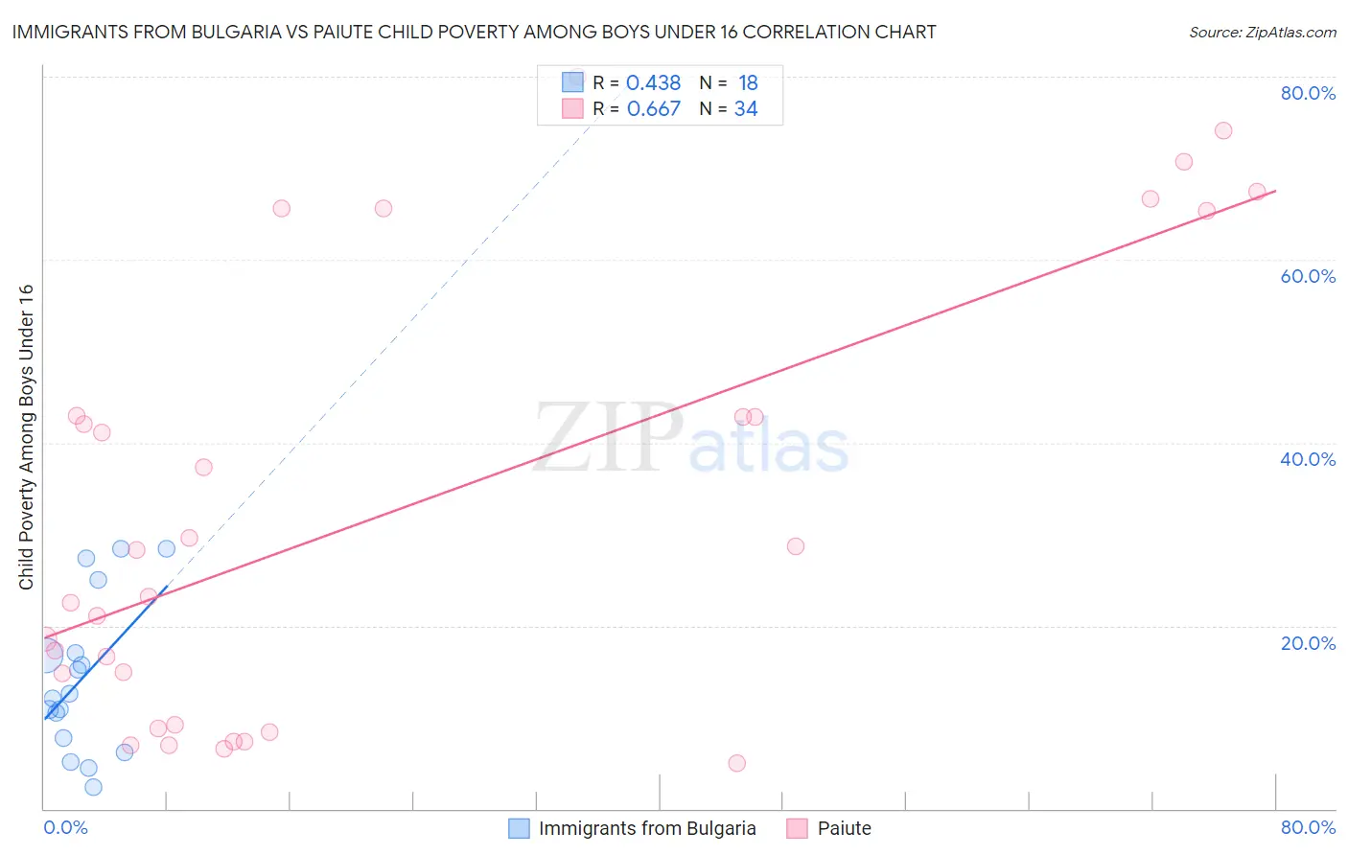Click the pink swatch beside R = 0.667
The image size is (1348, 855).
(572, 108)
